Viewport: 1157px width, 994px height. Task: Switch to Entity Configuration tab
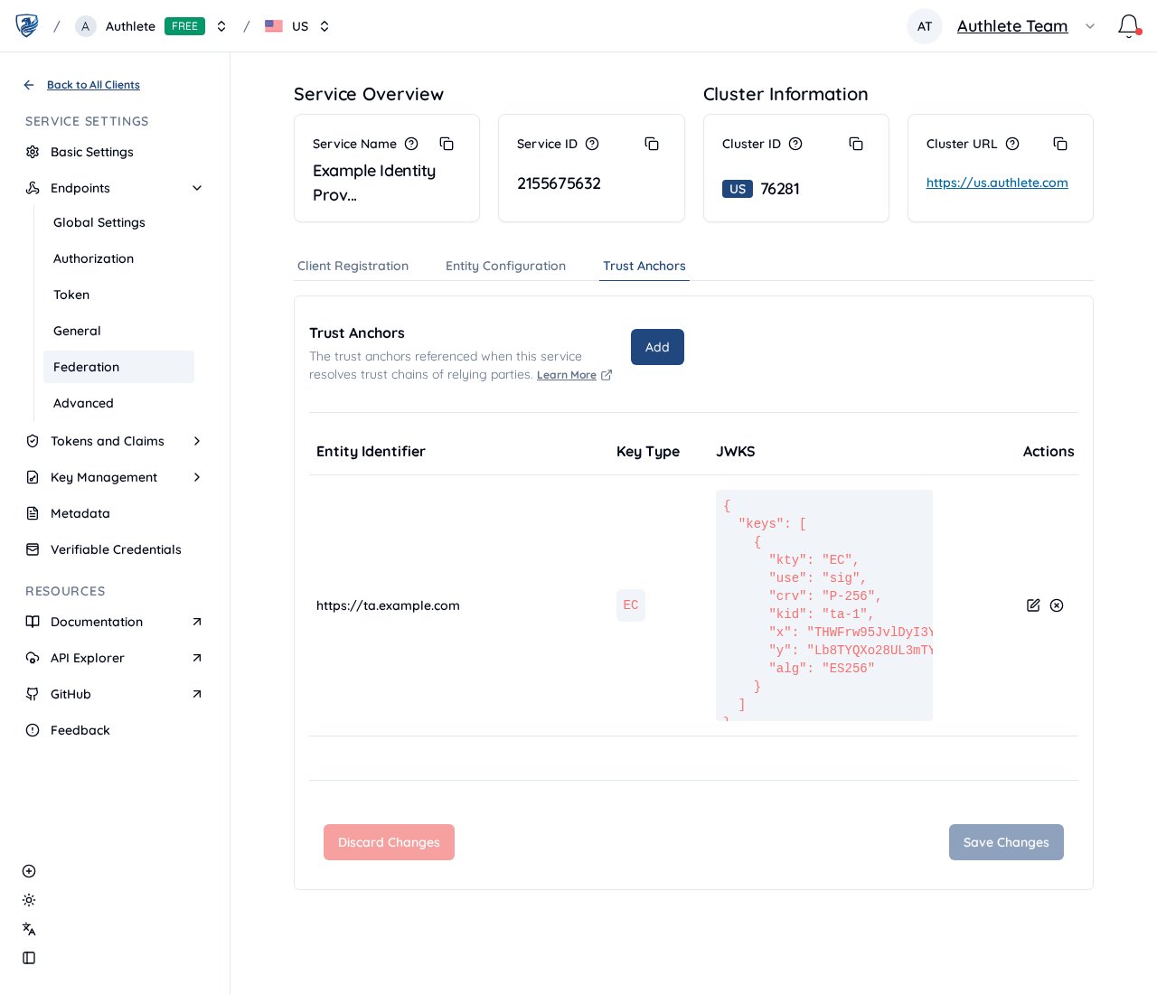click(x=505, y=266)
